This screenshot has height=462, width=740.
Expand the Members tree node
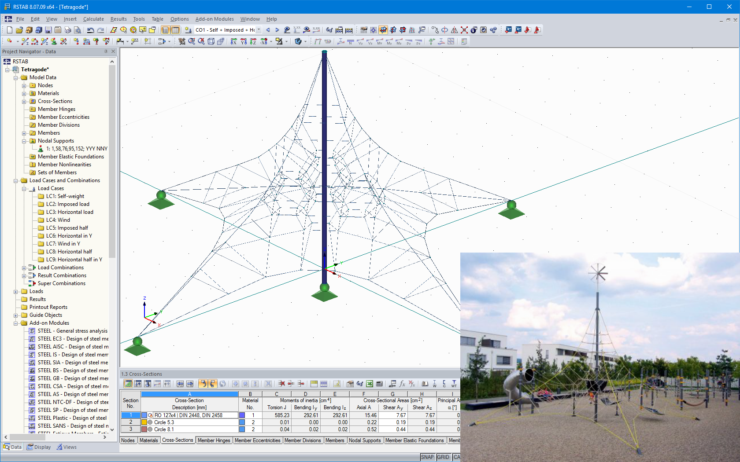tap(24, 133)
